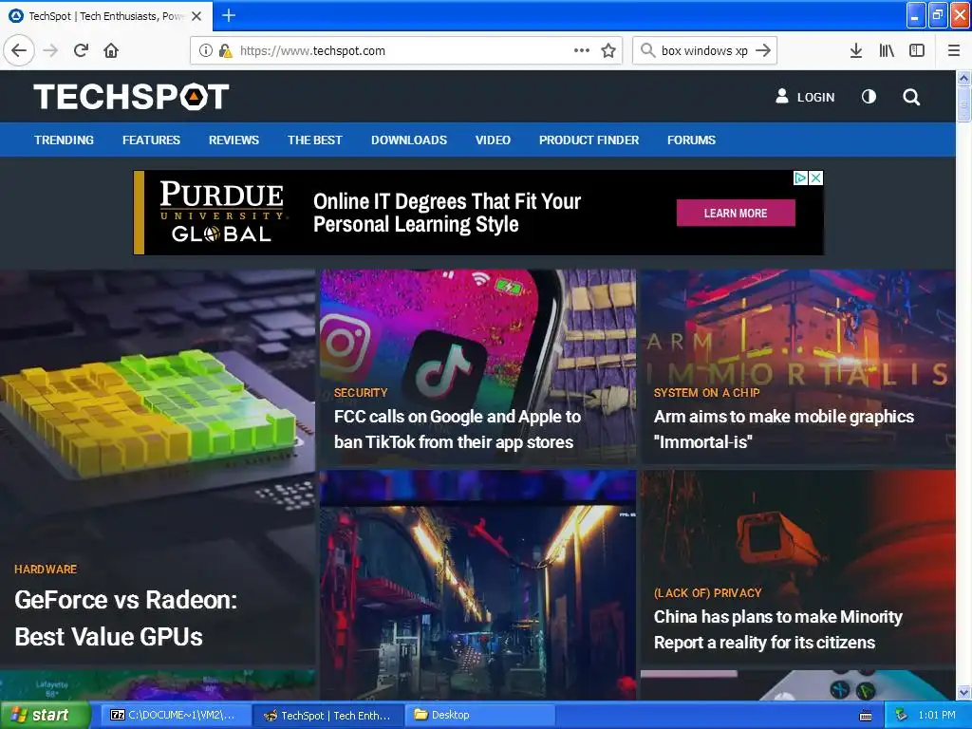This screenshot has width=972, height=729.
Task: Open the Downloads arrow icon in toolbar
Action: pos(856,51)
